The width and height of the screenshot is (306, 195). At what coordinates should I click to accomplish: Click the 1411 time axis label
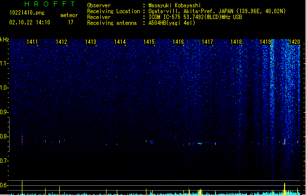click(x=32, y=42)
